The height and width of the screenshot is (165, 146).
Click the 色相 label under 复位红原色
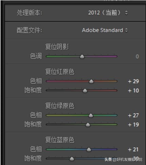36,81
